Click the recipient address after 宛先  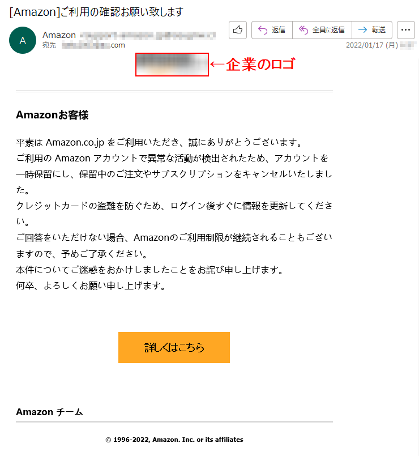pos(93,45)
